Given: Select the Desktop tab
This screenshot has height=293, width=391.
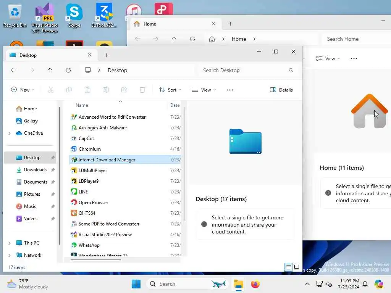Looking at the screenshot, I should 51,55.
